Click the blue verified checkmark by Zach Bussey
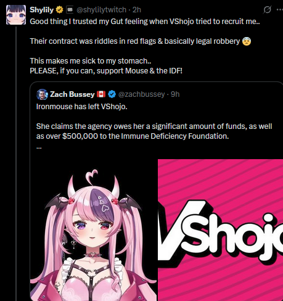The image size is (283, 301). pos(112,94)
